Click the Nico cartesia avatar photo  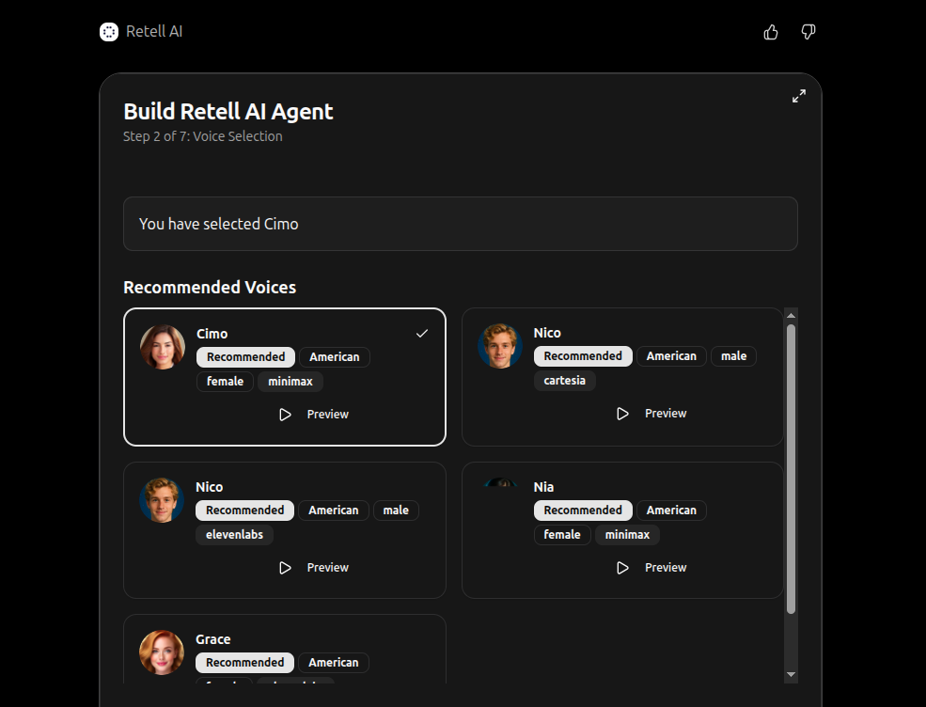(x=500, y=346)
